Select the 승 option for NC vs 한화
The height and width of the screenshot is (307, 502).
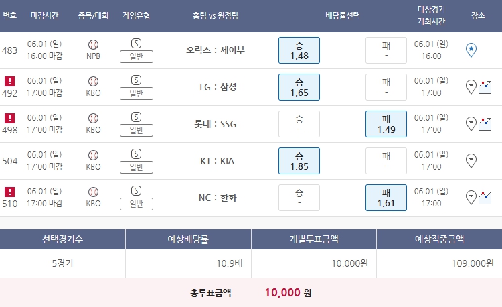(x=299, y=198)
